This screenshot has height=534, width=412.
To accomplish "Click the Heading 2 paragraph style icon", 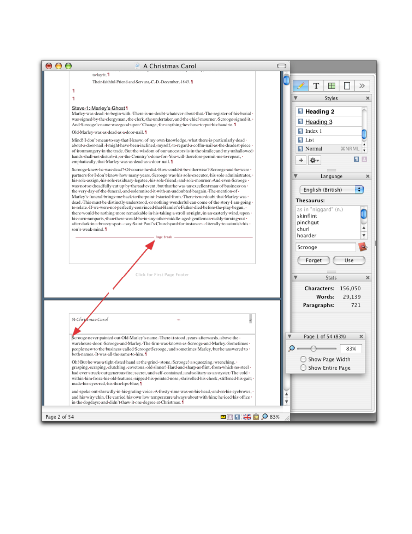I will (x=301, y=112).
